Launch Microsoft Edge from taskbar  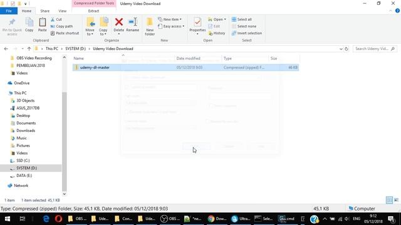coord(46,219)
